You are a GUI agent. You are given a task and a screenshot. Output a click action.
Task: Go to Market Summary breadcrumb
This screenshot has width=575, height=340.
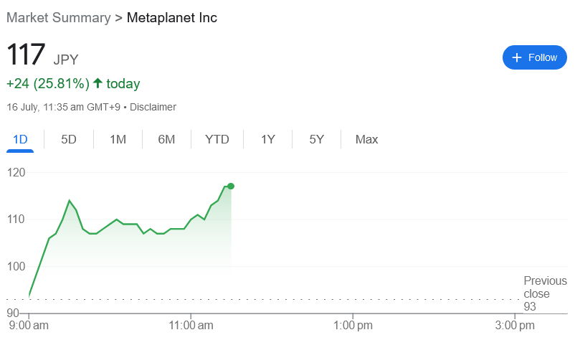(x=59, y=17)
